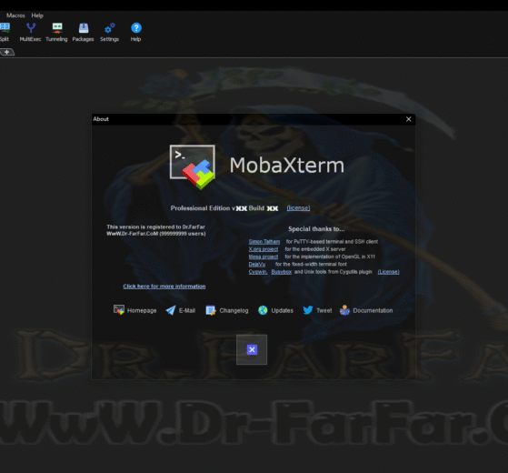Open the Busybox link
The width and height of the screenshot is (508, 473).
(281, 272)
